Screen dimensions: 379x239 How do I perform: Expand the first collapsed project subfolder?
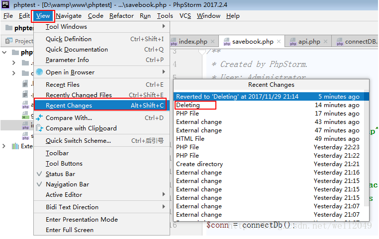pyautogui.click(x=14, y=62)
